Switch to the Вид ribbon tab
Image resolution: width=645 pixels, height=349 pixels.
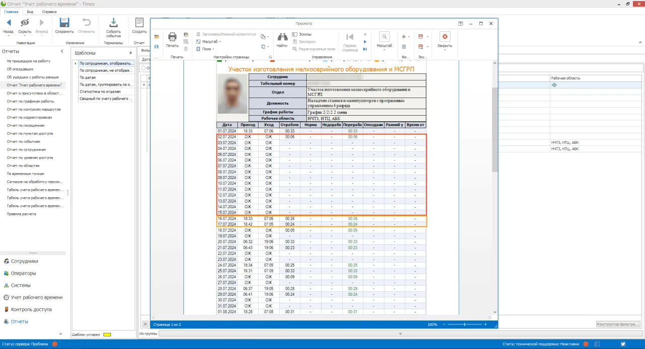30,11
